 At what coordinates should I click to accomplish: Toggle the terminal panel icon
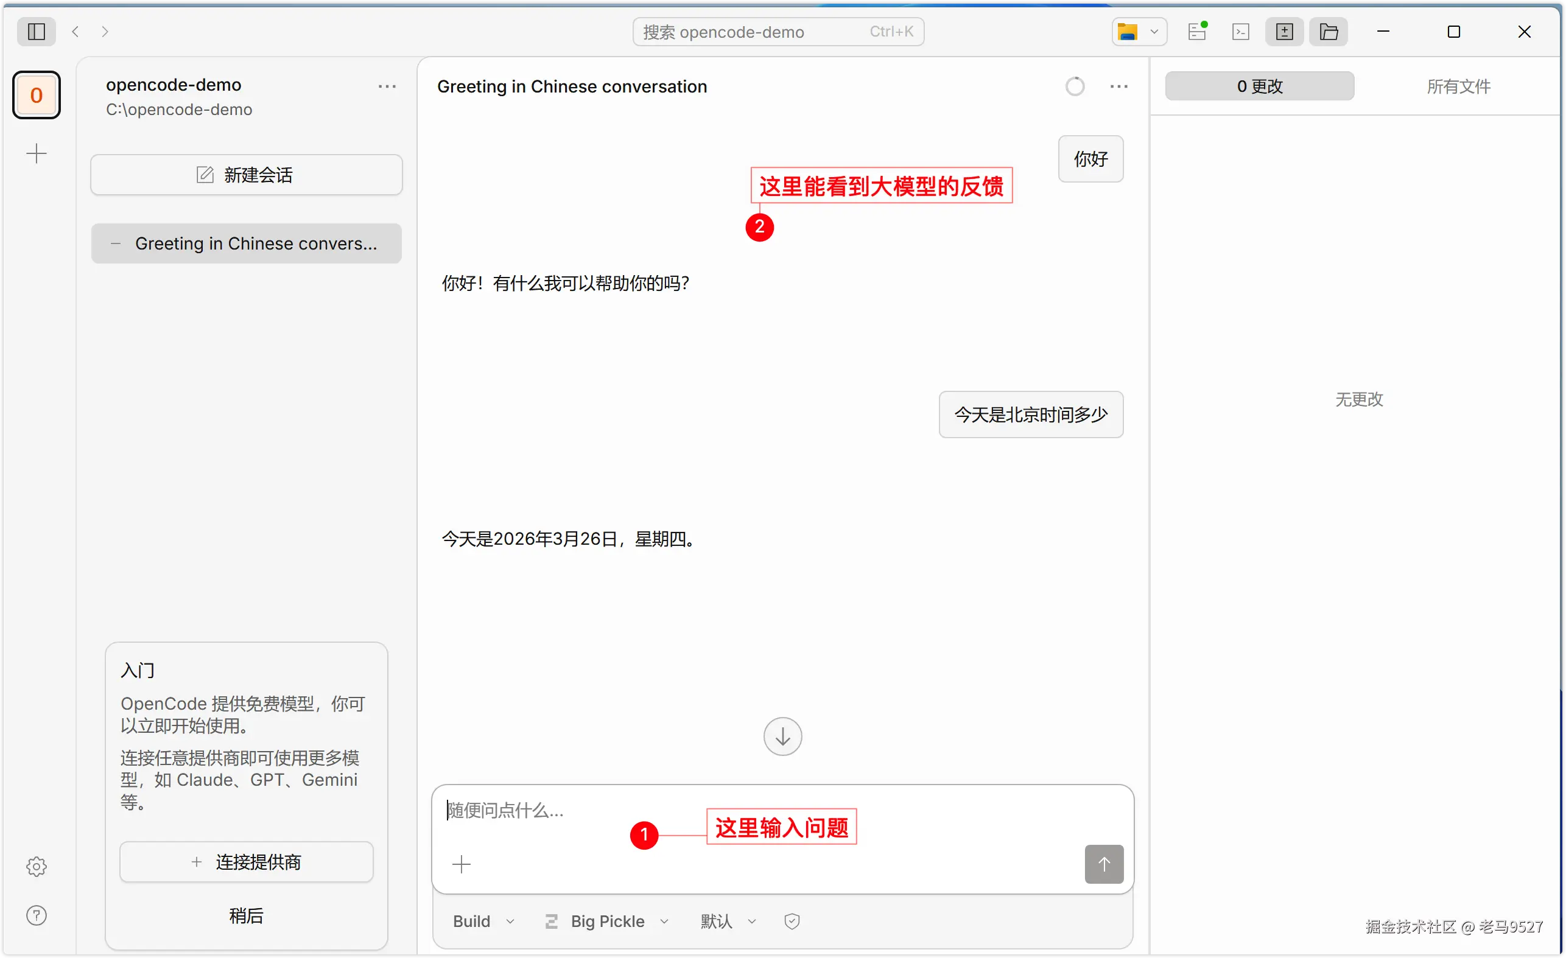click(1240, 31)
